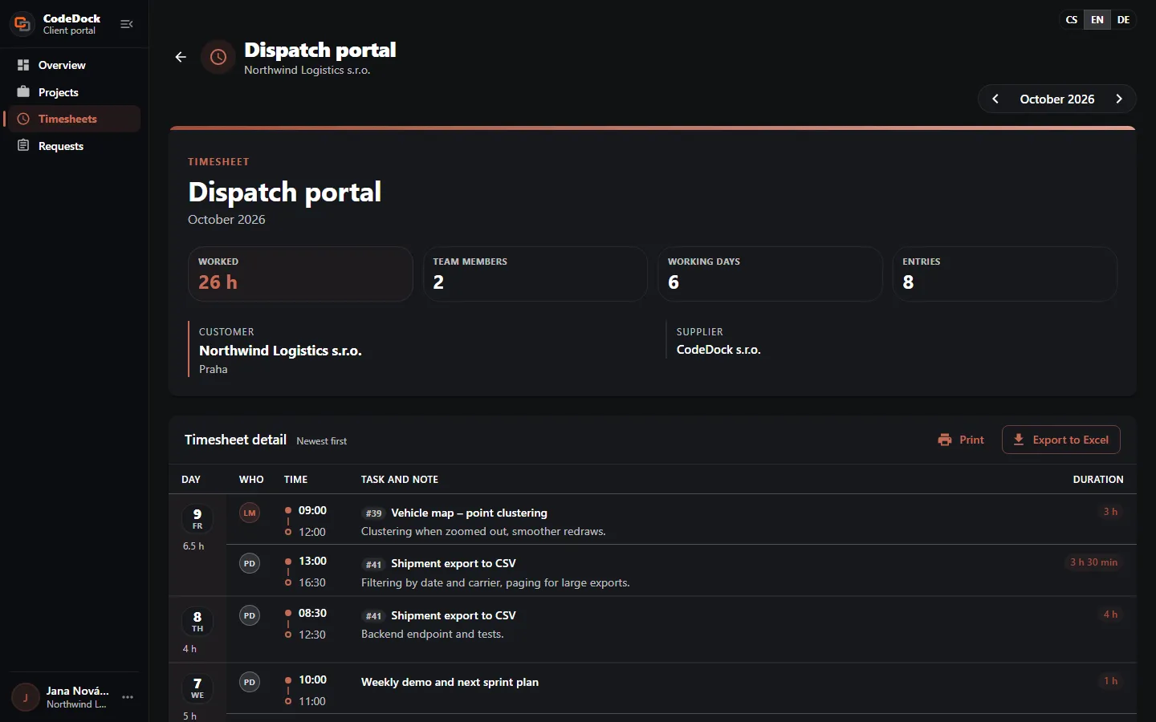Click the Working days card

[x=770, y=274]
